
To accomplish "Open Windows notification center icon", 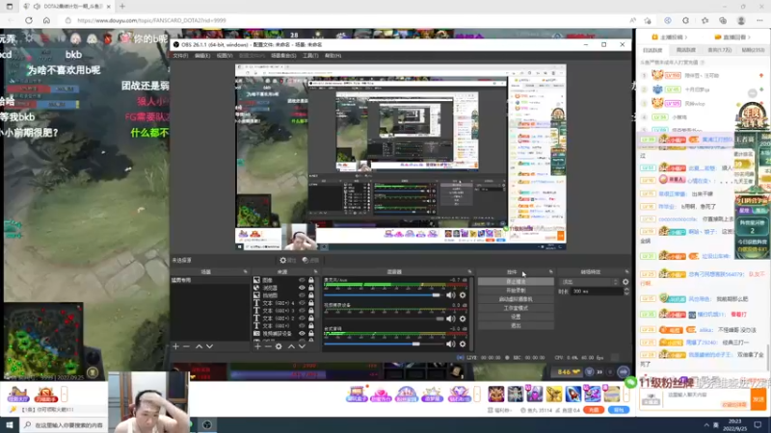I will point(758,425).
